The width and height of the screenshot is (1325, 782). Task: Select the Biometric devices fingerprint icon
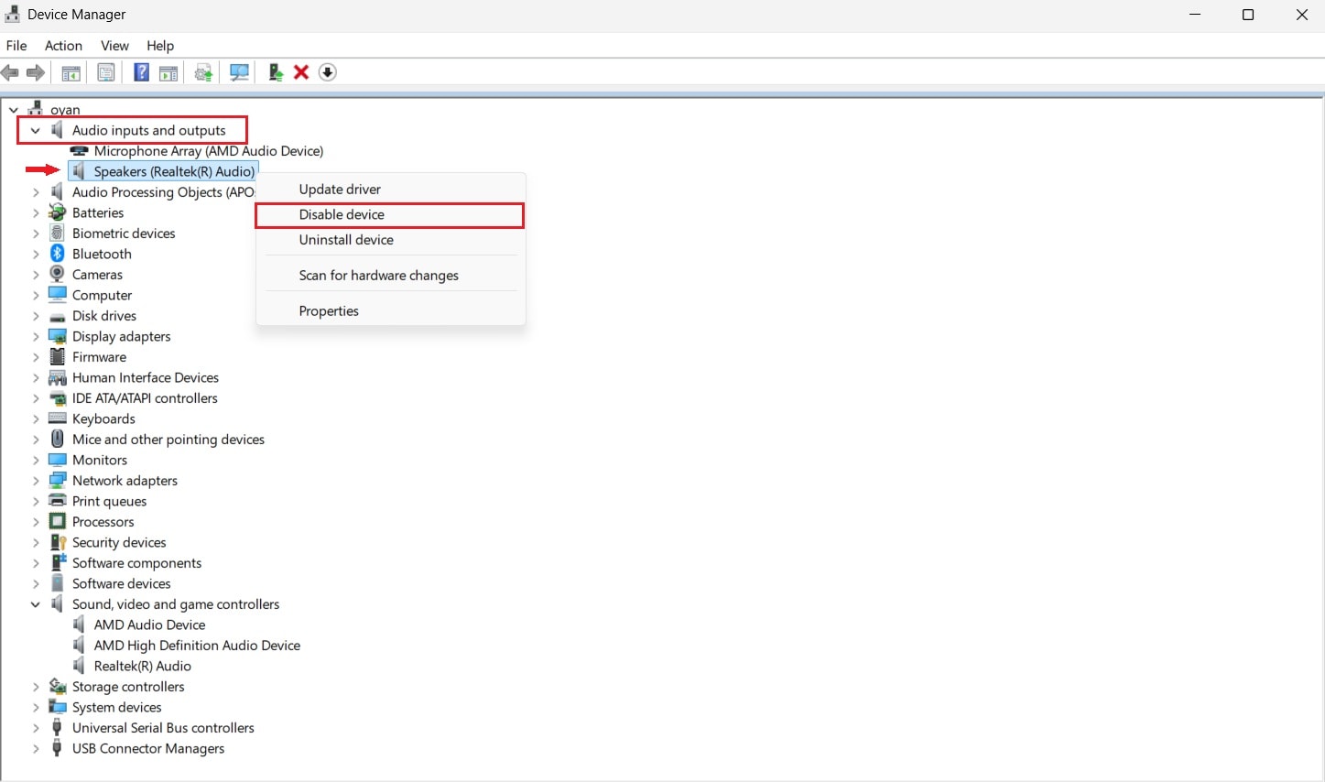point(57,233)
